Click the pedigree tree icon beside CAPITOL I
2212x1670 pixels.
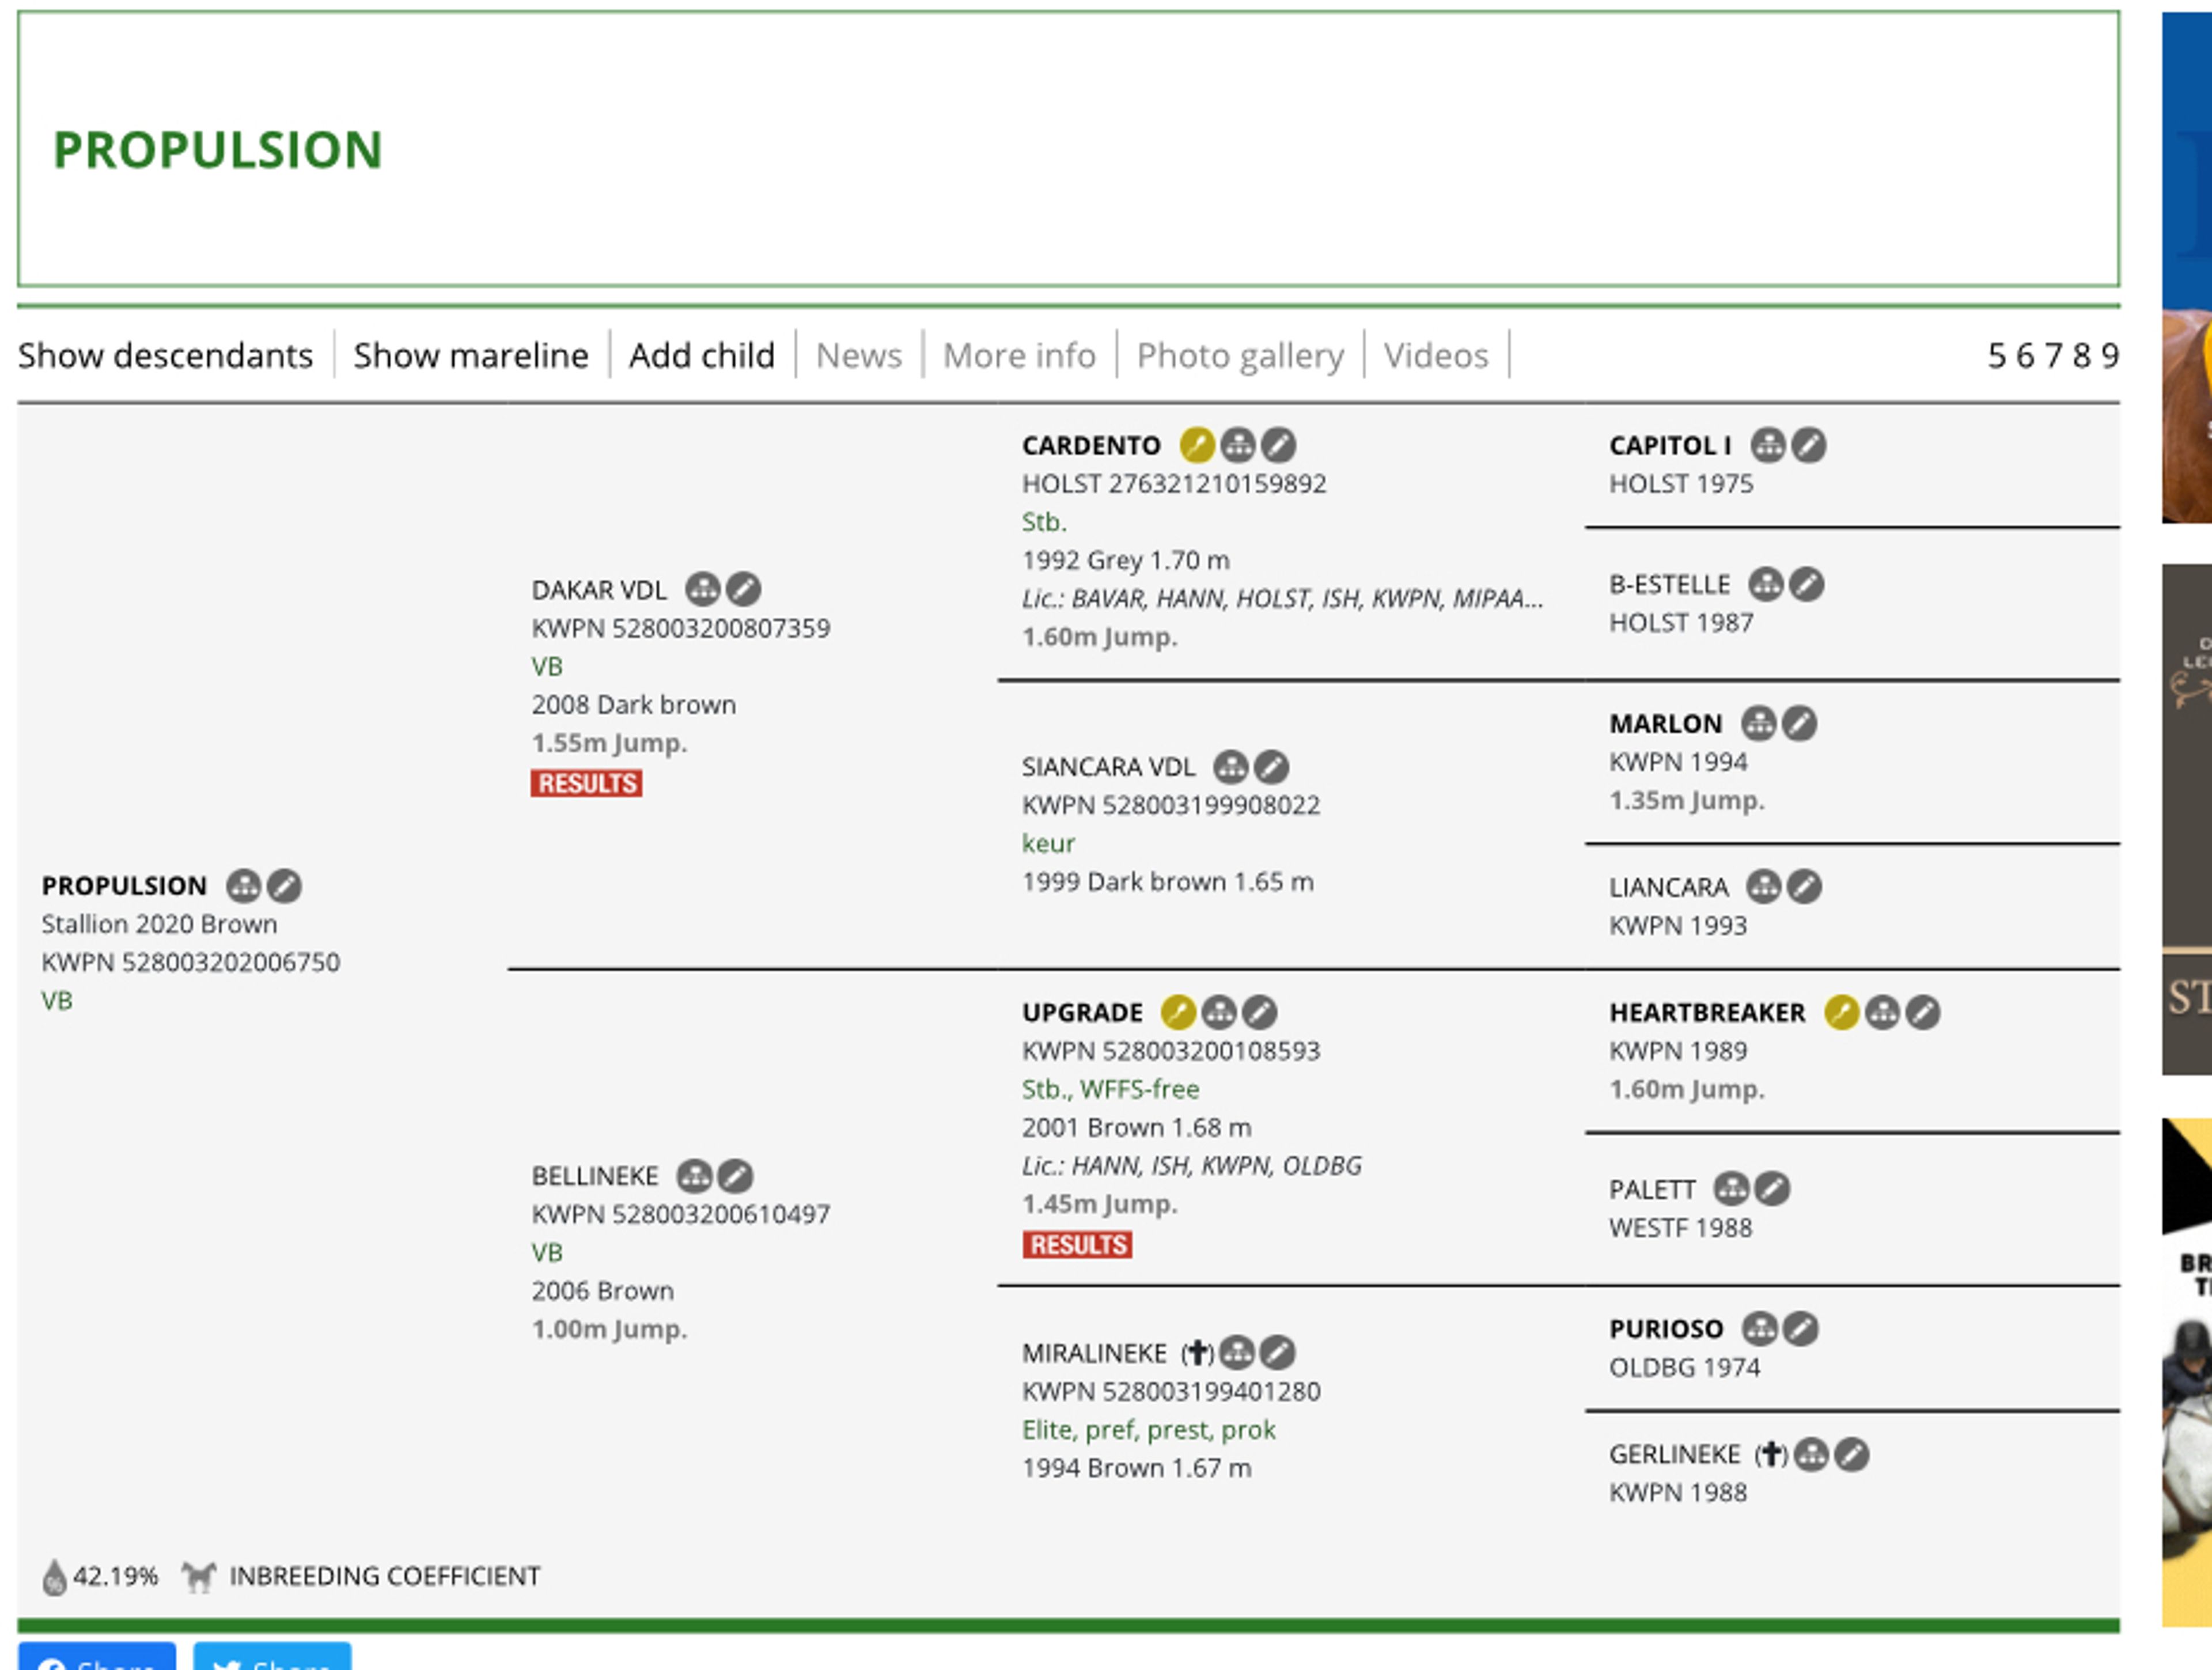tap(1768, 445)
